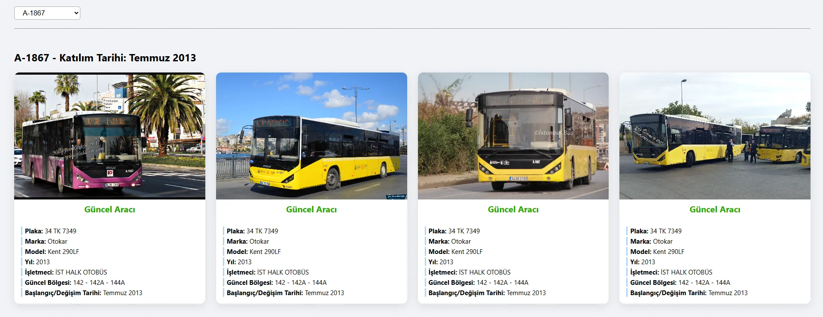Open the bus depot parking photo
This screenshot has width=823, height=317.
point(715,136)
